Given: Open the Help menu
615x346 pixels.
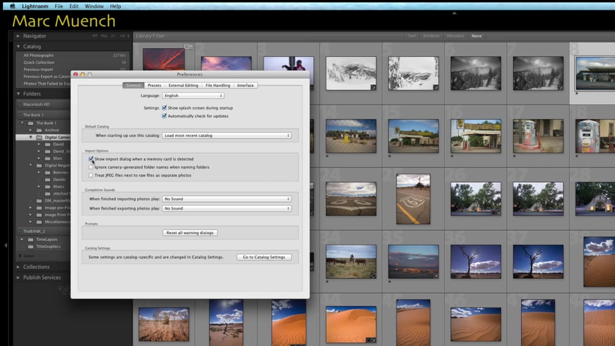Looking at the screenshot, I should [115, 6].
